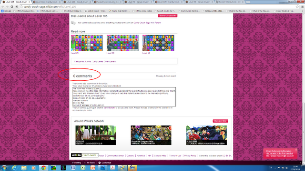This screenshot has height=171, width=305.
Task: Click the administrator link below block notice
Action: click(x=109, y=108)
